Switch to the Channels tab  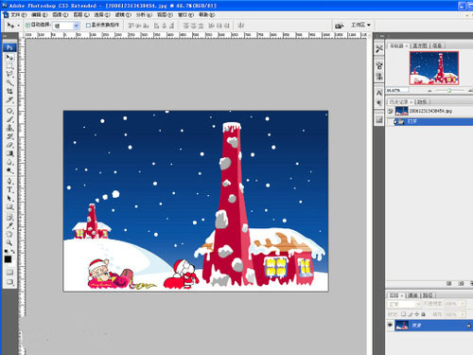[x=412, y=295]
